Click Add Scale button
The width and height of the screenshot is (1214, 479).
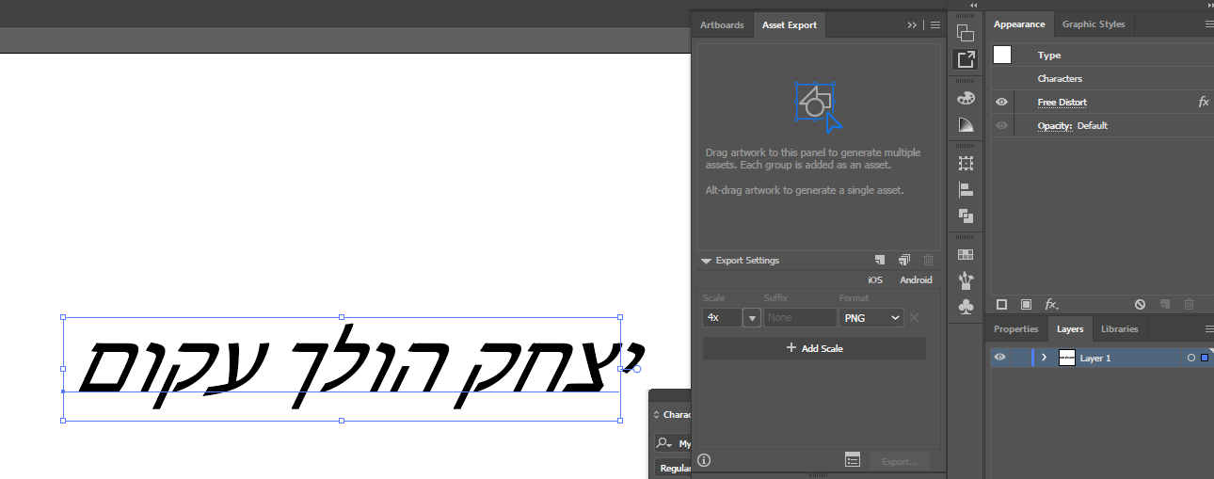pos(814,348)
